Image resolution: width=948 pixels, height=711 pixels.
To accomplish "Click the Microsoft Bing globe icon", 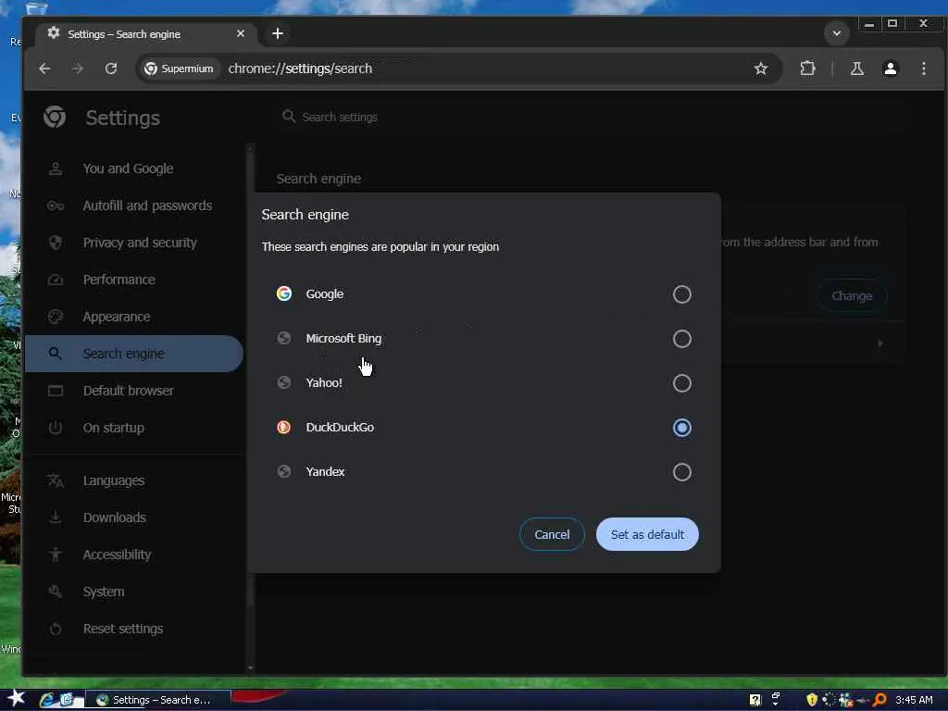I will point(283,338).
